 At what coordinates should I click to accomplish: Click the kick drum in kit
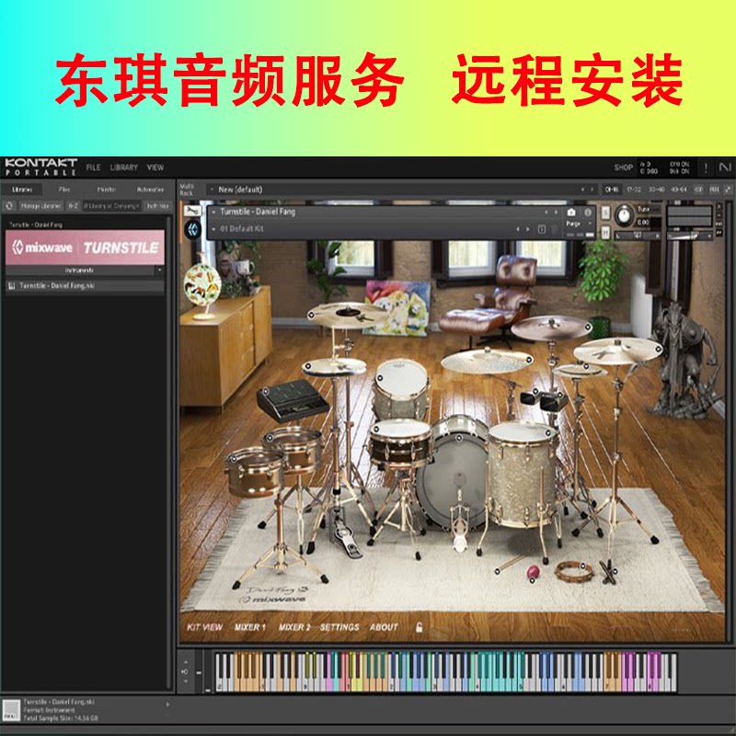pyautogui.click(x=453, y=478)
